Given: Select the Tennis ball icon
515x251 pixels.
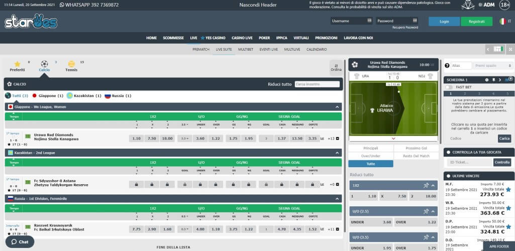Looking at the screenshot, I should tap(71, 64).
